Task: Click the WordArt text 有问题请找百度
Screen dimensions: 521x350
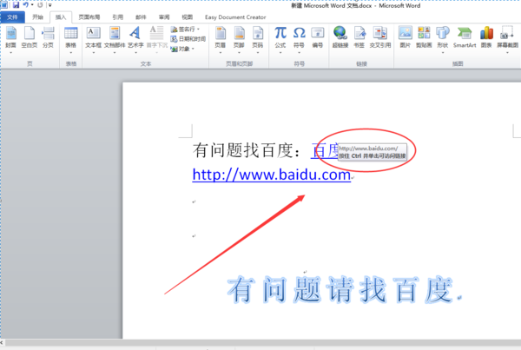Action: point(341,290)
